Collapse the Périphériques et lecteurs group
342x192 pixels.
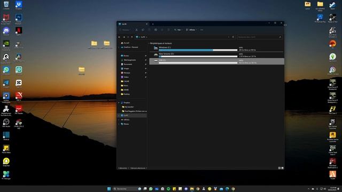[149, 43]
